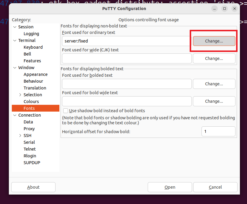Collapse the Window category arrow
Image resolution: width=247 pixels, height=204 pixels.
pos(15,68)
